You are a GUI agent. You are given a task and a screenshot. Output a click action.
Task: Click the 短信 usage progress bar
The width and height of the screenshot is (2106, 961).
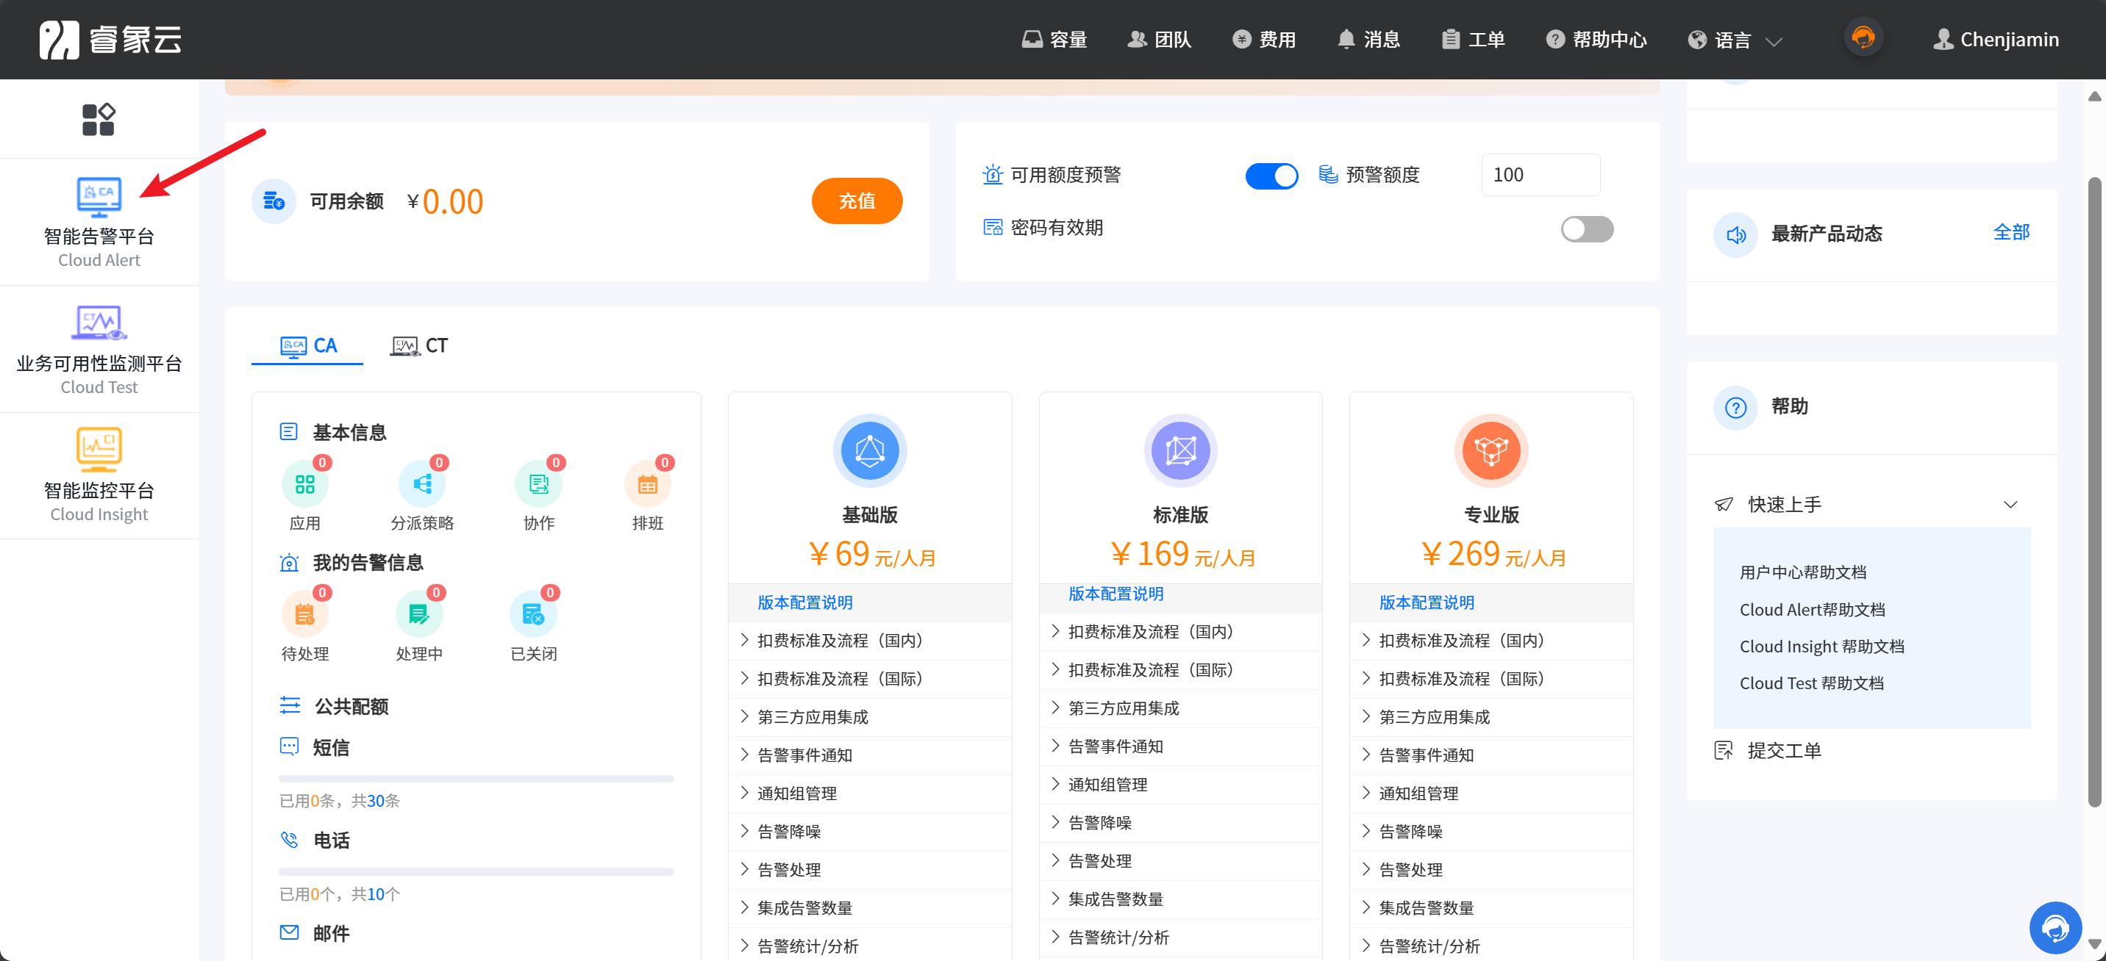(476, 779)
